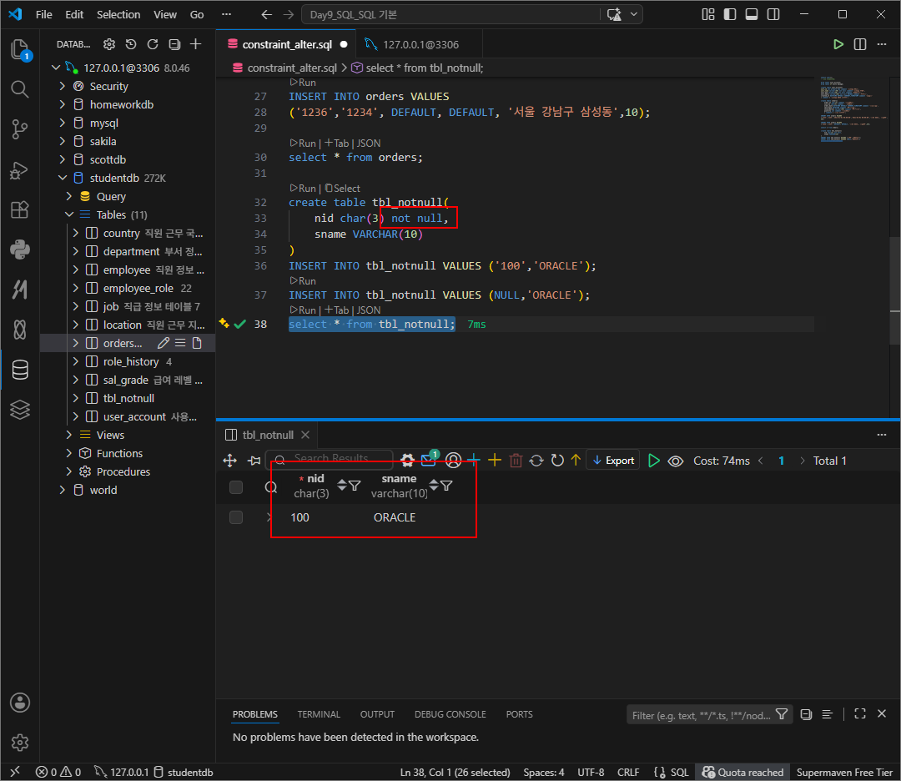The height and width of the screenshot is (781, 901).
Task: Click the yellow up arrow in result toolbar
Action: point(576,460)
